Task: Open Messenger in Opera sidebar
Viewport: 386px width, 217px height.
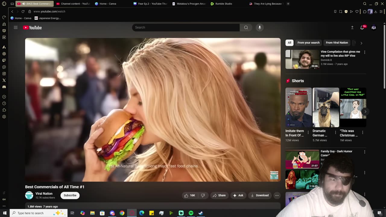Action: [4, 67]
